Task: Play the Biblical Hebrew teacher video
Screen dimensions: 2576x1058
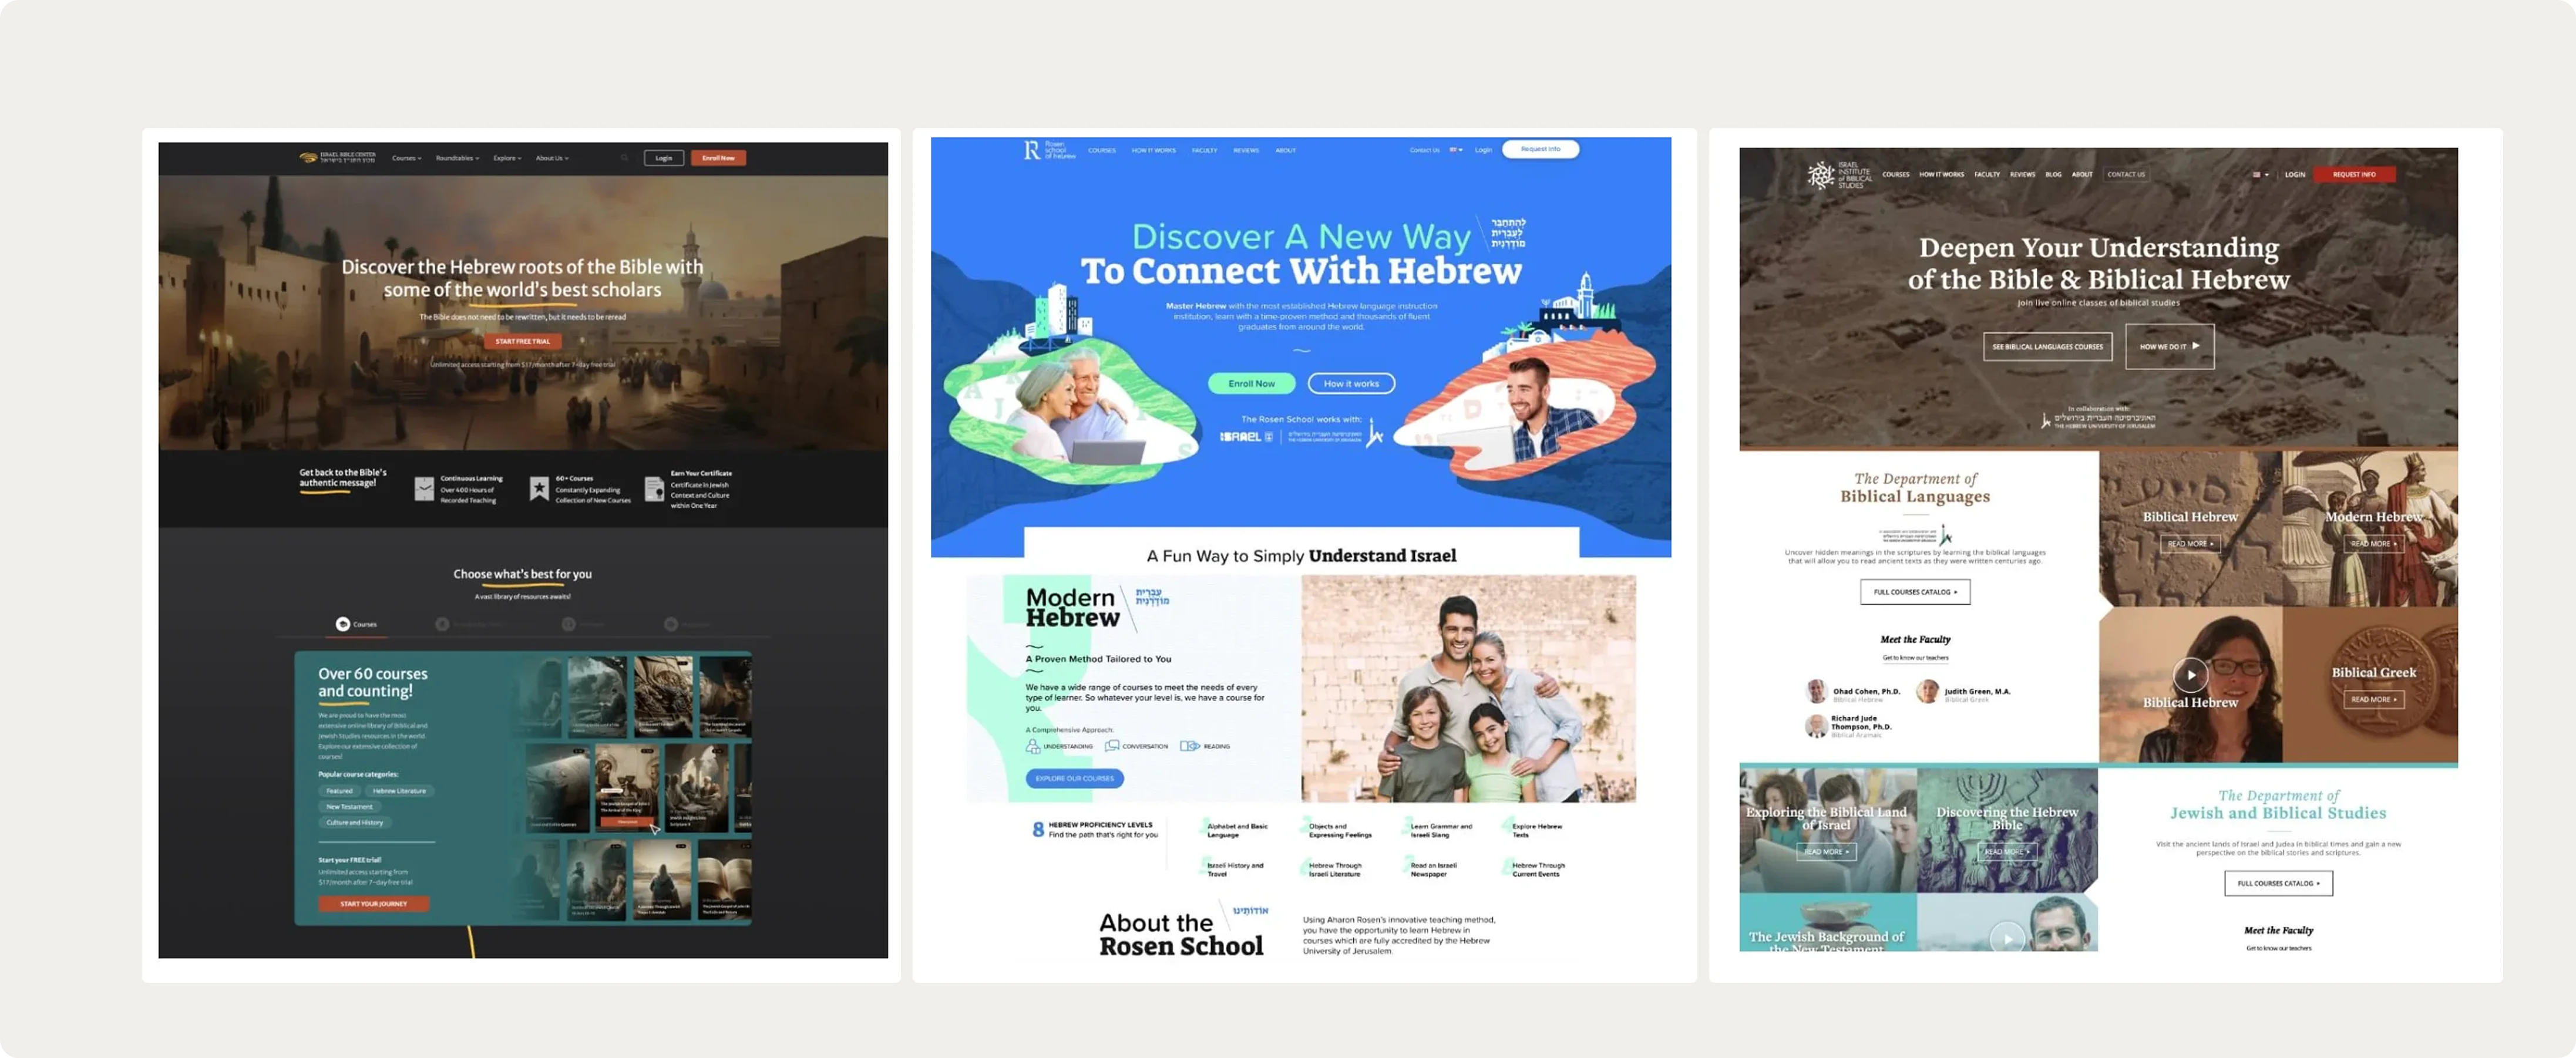Action: click(x=2190, y=675)
